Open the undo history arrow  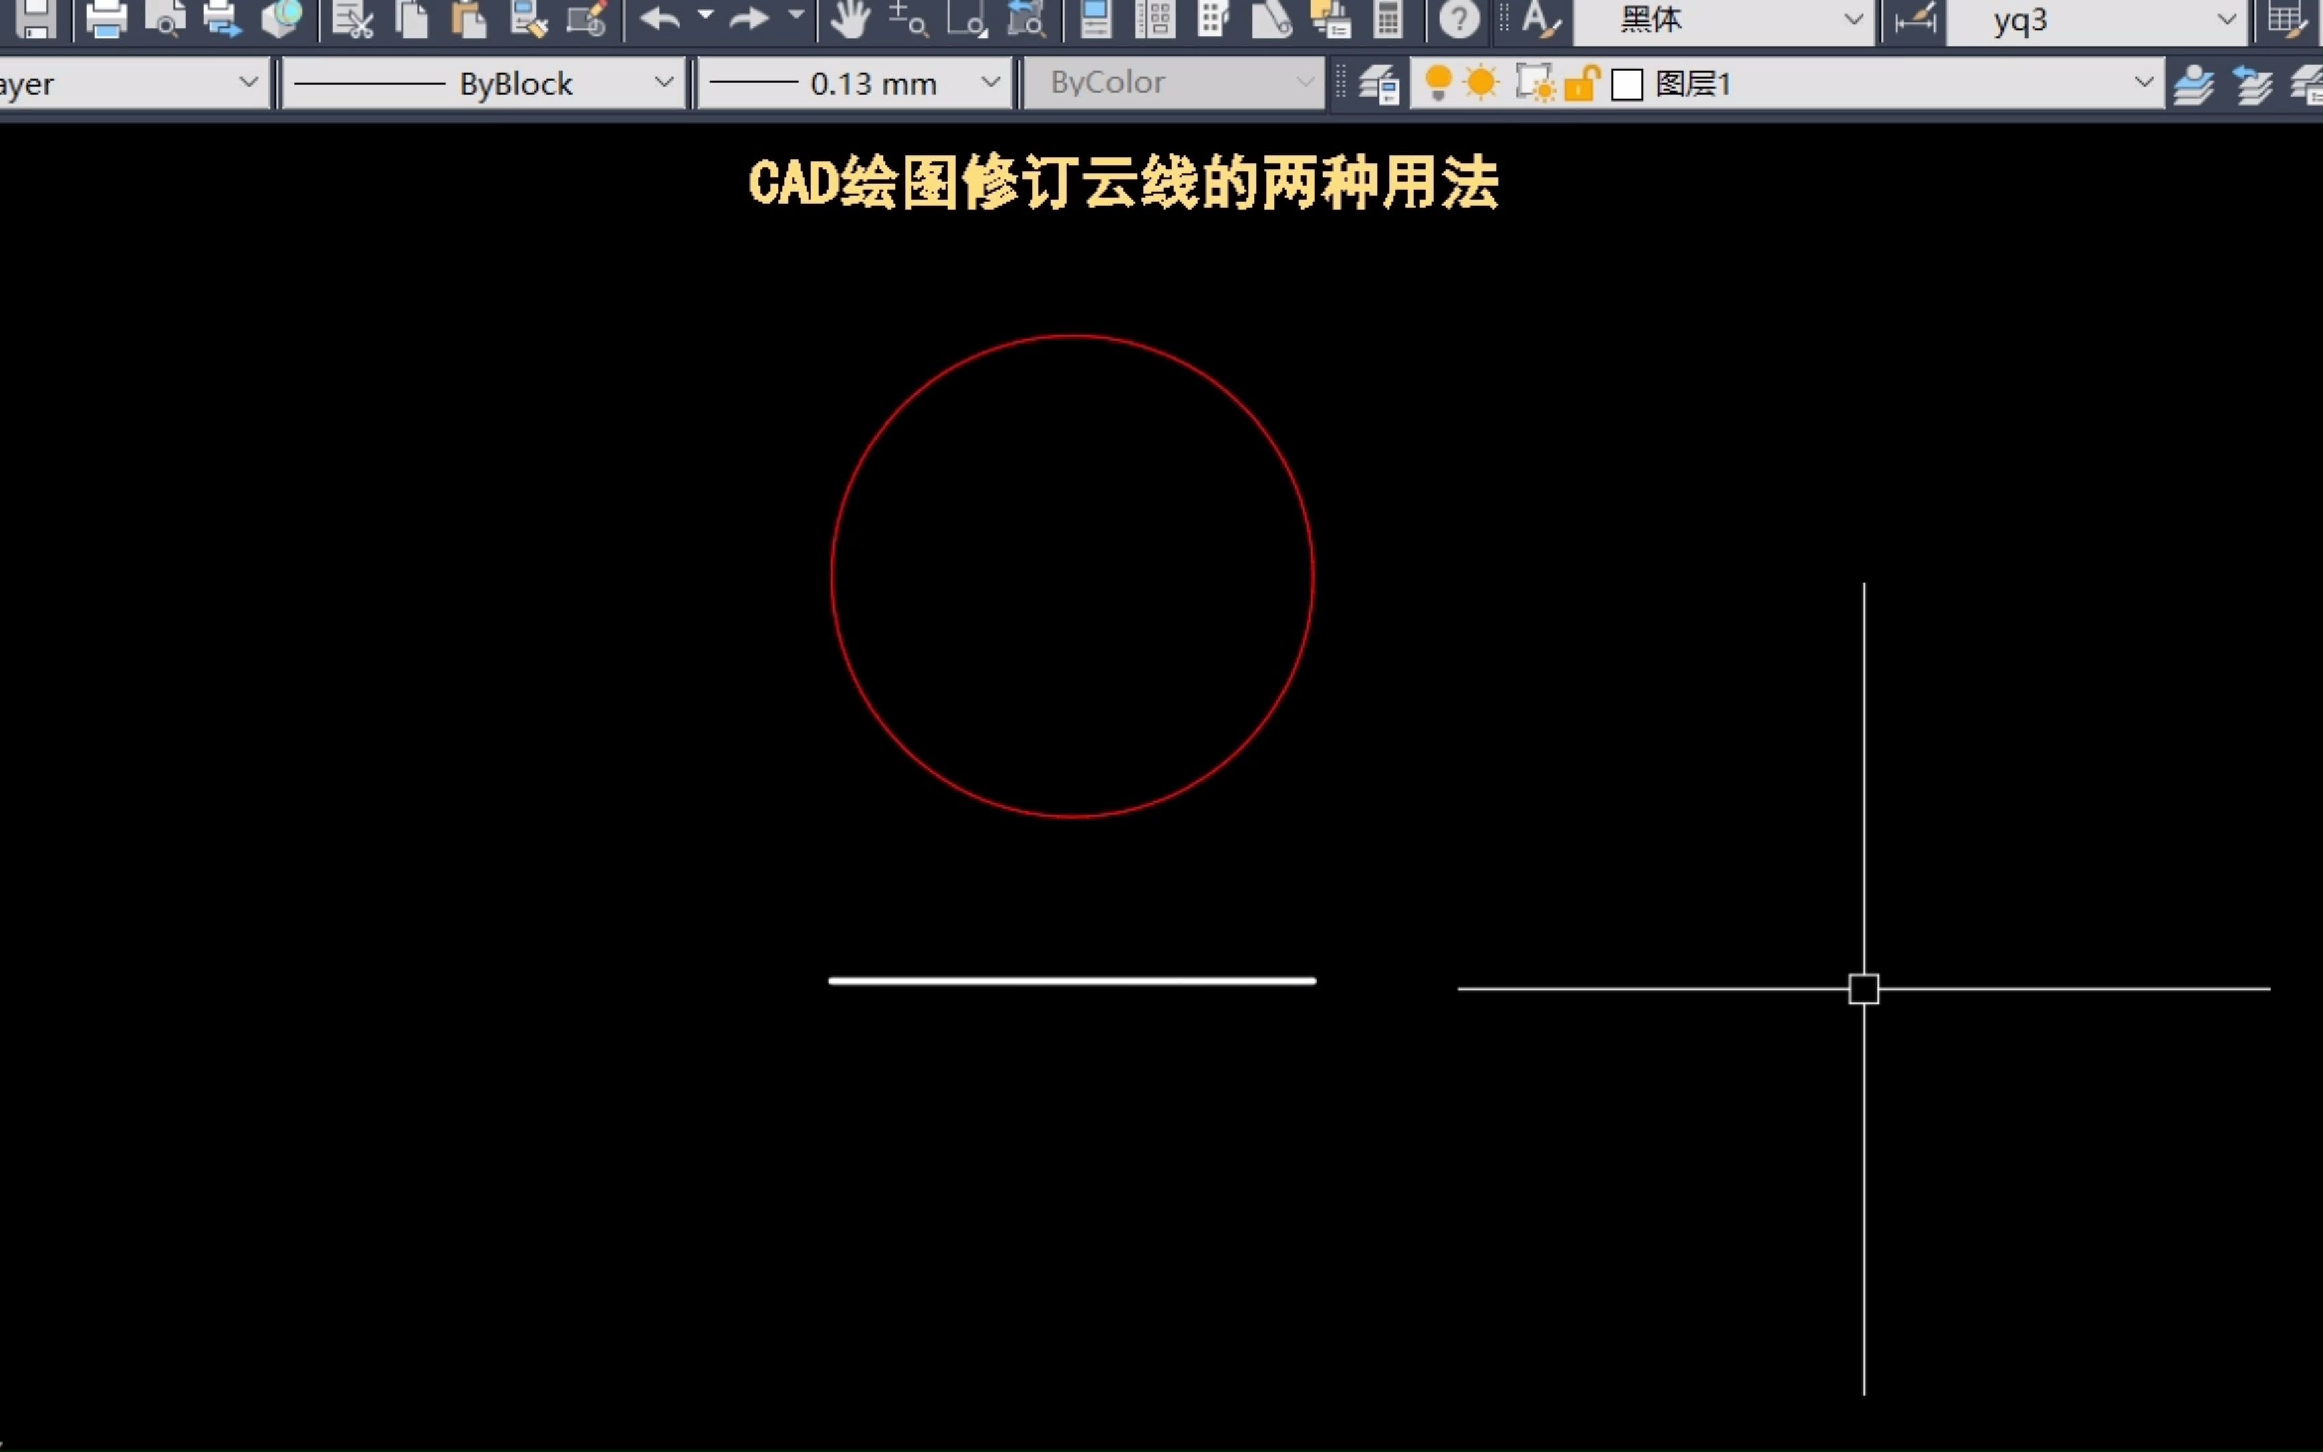pos(706,15)
